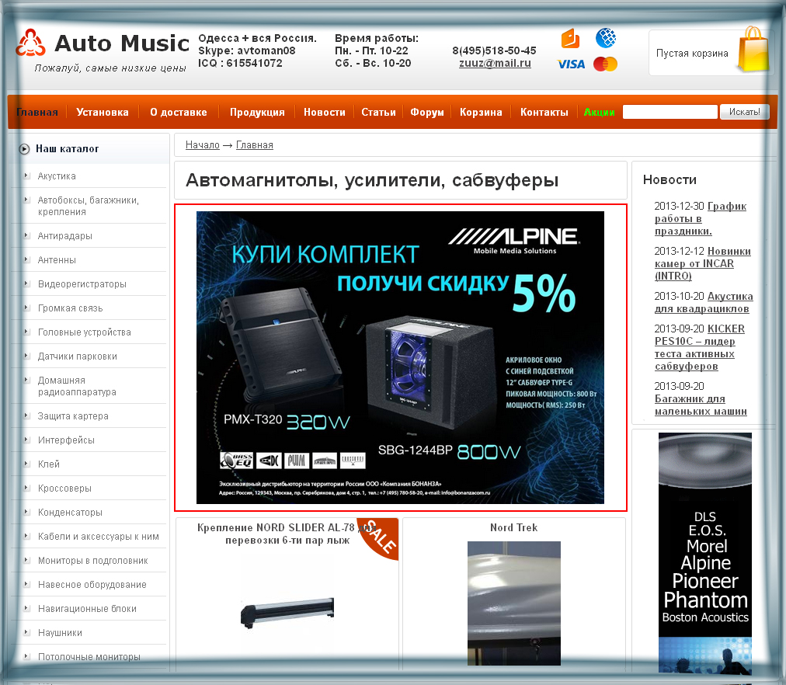Image resolution: width=786 pixels, height=685 pixels.
Task: Expand the Видеорегистраторы category arrow
Action: coord(26,283)
